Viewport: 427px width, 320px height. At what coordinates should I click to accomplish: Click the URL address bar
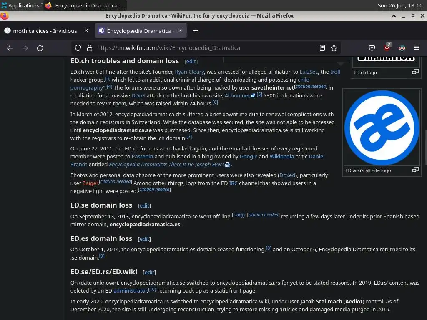pyautogui.click(x=206, y=48)
